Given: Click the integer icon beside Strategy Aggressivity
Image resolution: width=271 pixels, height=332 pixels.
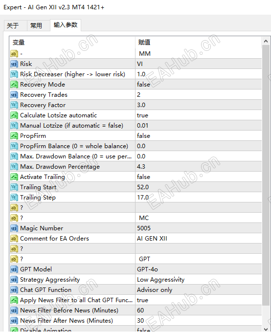Looking at the screenshot, I should pyautogui.click(x=14, y=280).
